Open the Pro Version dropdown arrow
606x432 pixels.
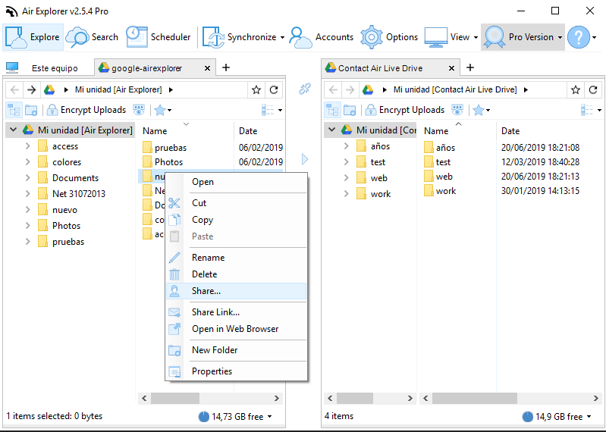coord(560,37)
